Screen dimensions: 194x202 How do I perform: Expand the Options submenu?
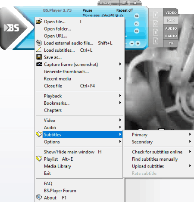pyautogui.click(x=80, y=142)
